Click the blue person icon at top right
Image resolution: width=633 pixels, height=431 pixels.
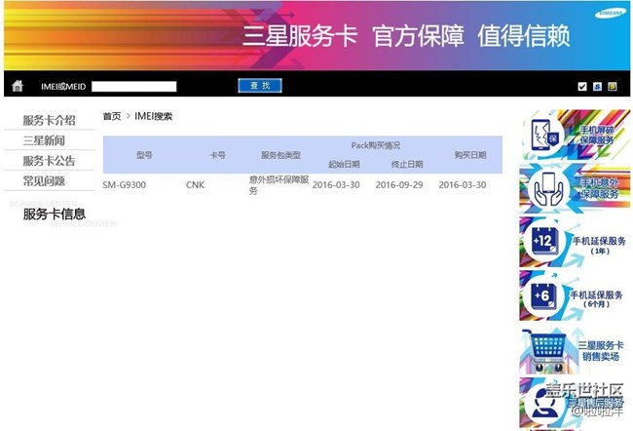[x=597, y=86]
